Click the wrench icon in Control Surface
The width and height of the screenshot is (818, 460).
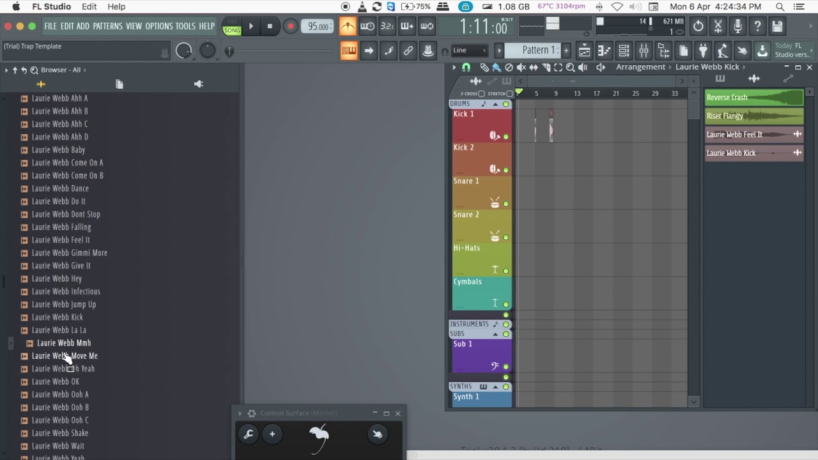point(249,434)
